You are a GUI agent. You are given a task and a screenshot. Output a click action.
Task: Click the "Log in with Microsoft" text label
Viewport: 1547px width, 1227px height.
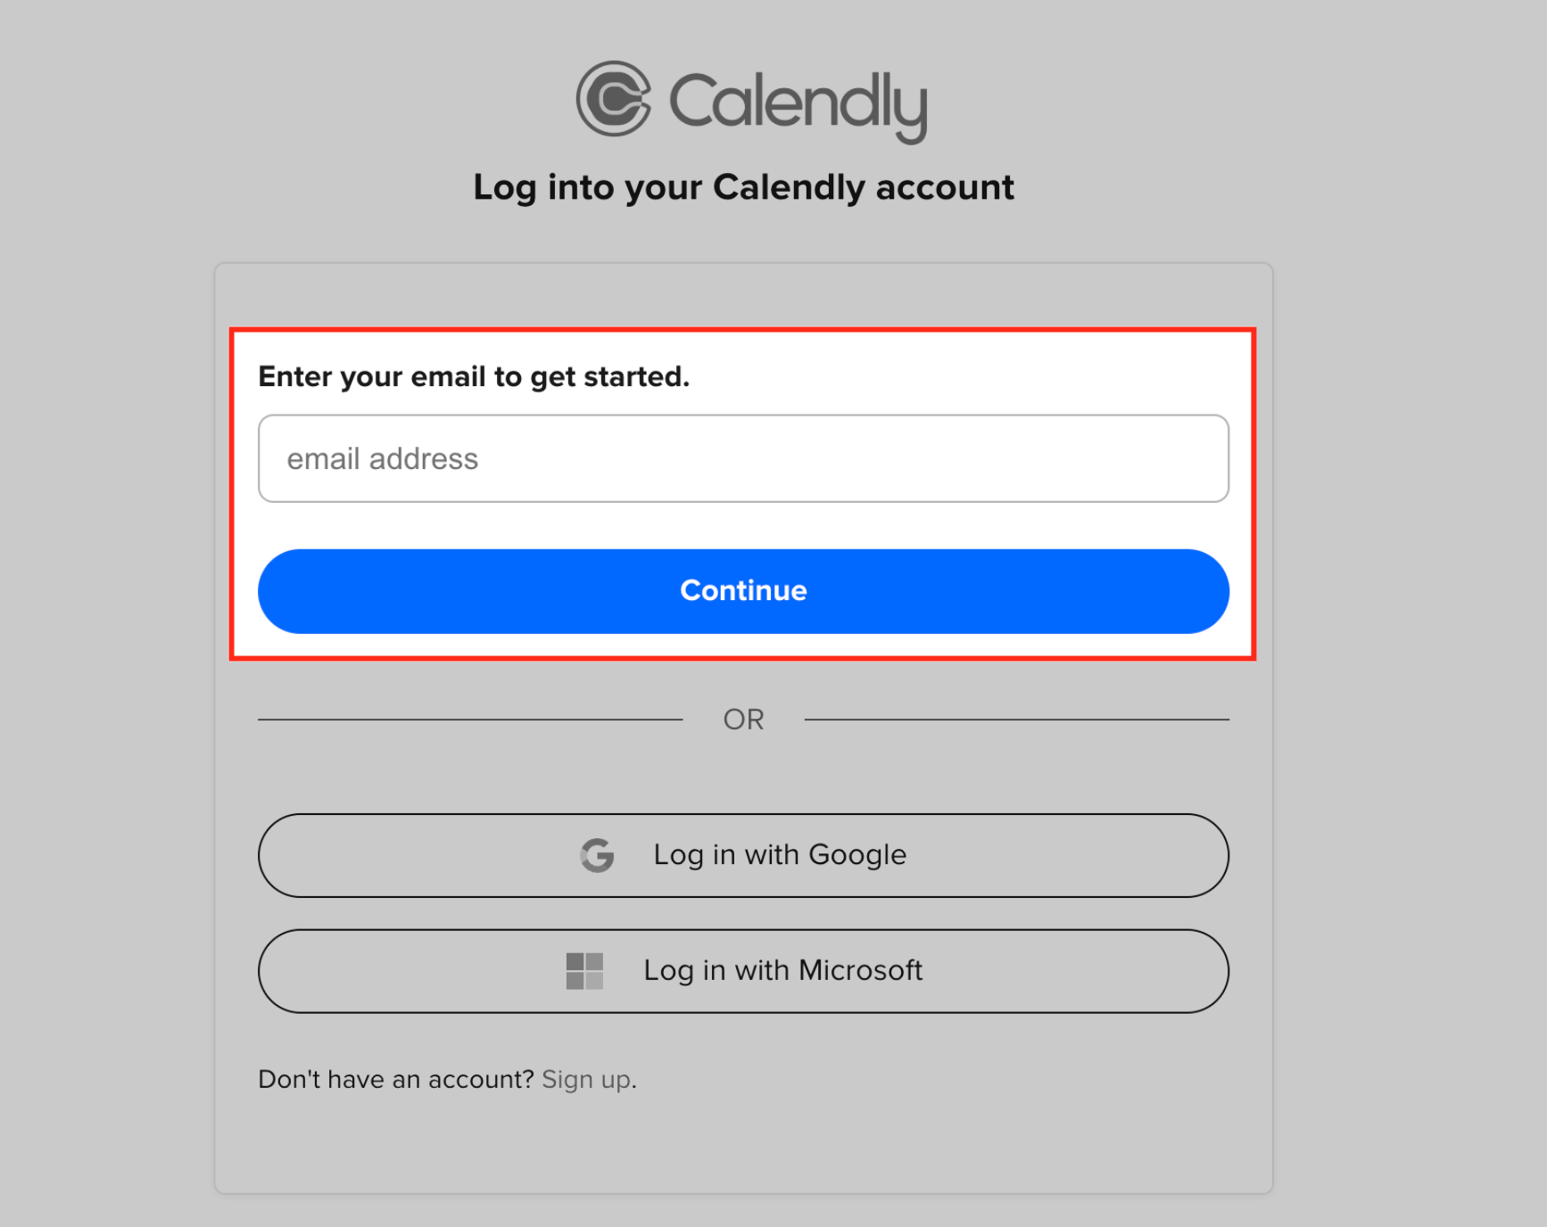click(x=783, y=970)
